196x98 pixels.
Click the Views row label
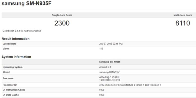6,49
